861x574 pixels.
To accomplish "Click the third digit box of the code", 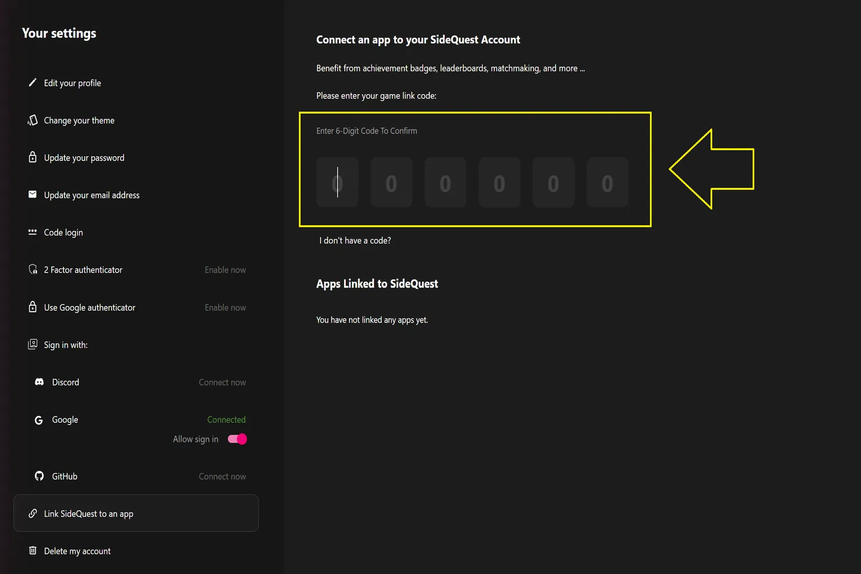I will (x=445, y=182).
